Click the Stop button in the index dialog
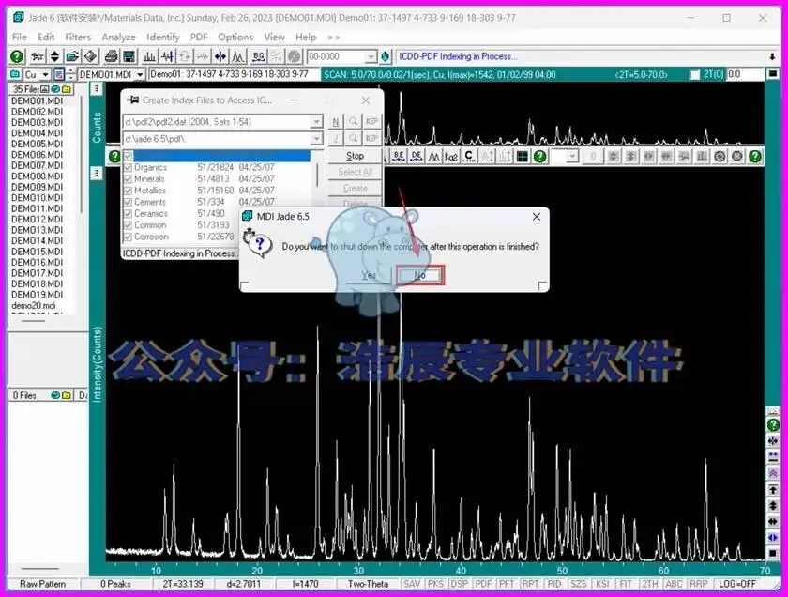 pos(355,156)
